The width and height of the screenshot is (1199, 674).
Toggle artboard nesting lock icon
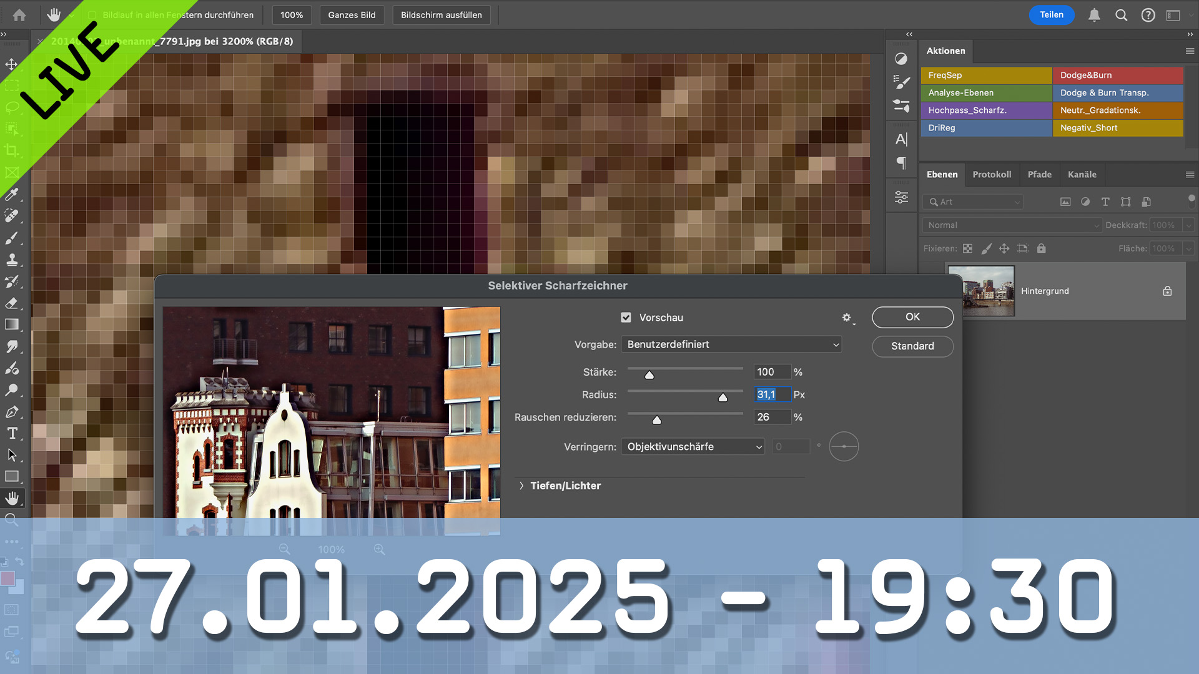tap(1022, 248)
